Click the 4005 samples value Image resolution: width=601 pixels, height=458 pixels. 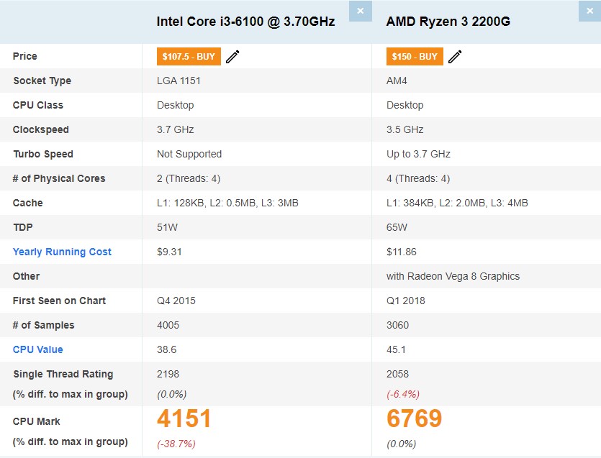pyautogui.click(x=168, y=325)
